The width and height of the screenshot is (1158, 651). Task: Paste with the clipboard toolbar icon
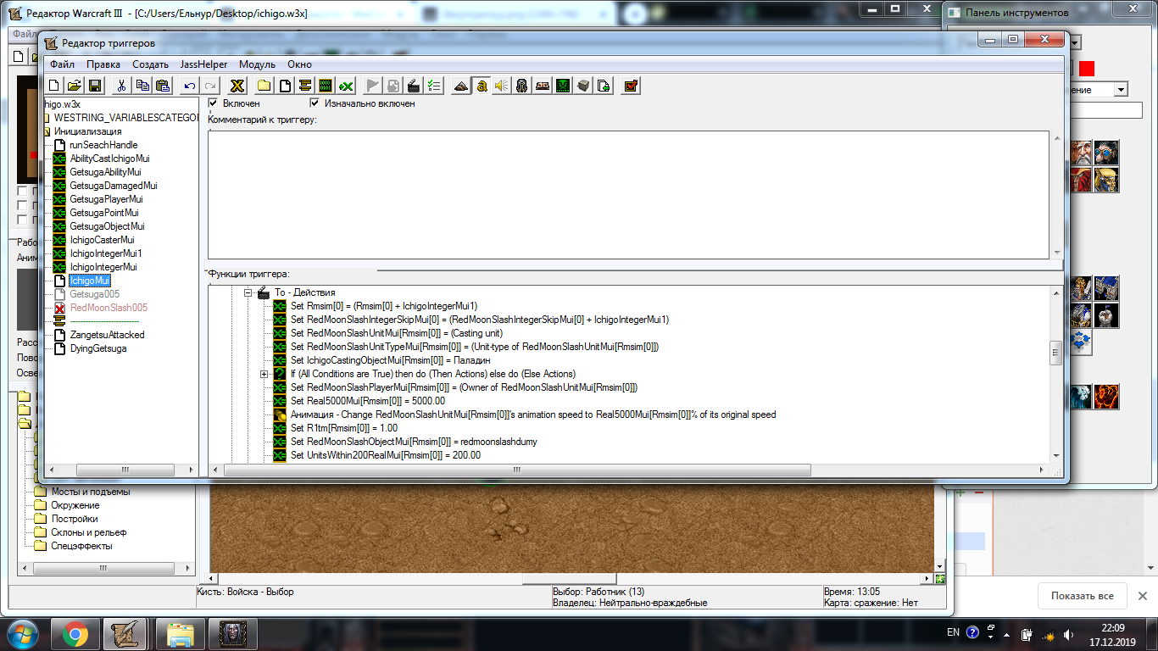(163, 86)
